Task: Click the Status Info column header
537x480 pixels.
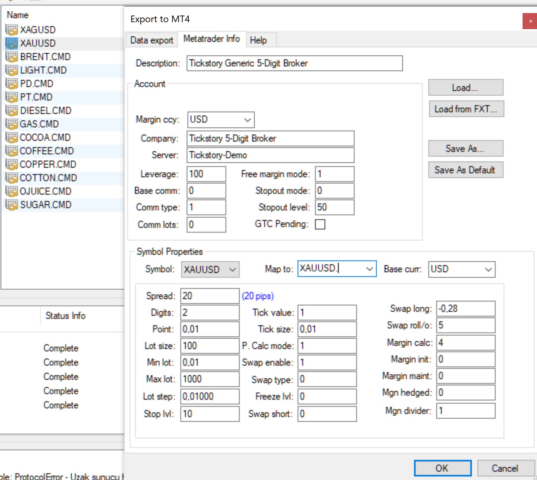Action: point(65,316)
